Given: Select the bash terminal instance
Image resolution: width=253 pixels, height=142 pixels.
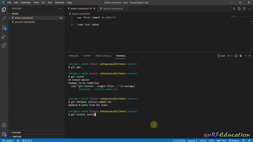Looking at the screenshot, I should click(221, 56).
